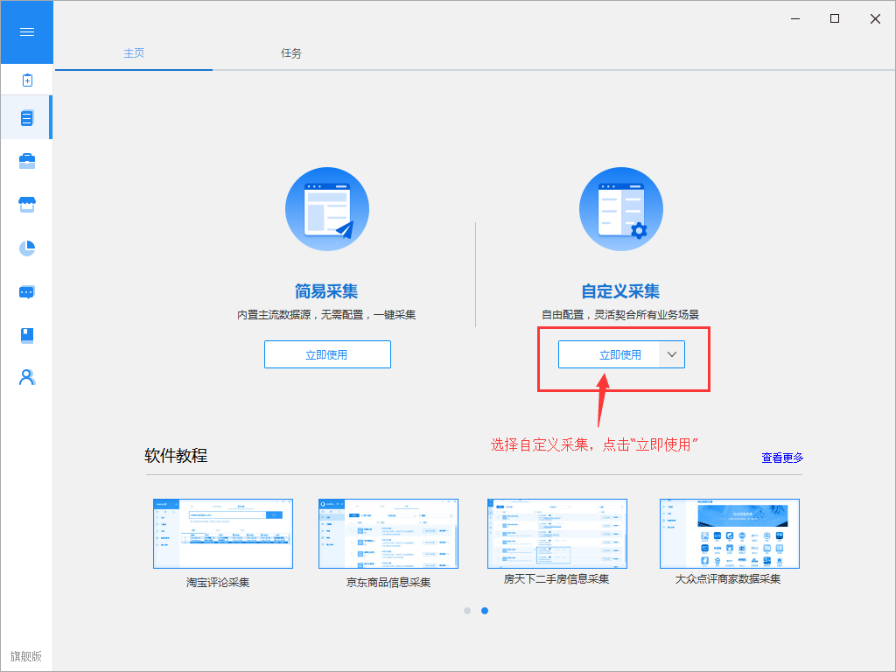The width and height of the screenshot is (896, 672).
Task: Expand the dropdown arrow beside 自定义采集 button
Action: tap(671, 354)
